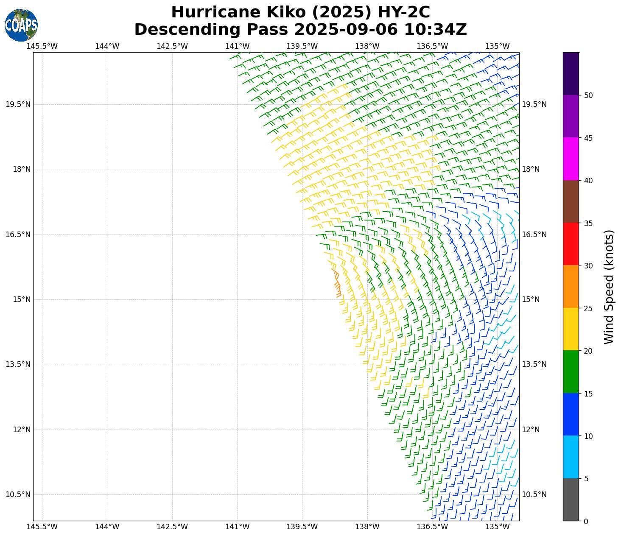Click the 10.5°N label on left axis

pos(18,494)
